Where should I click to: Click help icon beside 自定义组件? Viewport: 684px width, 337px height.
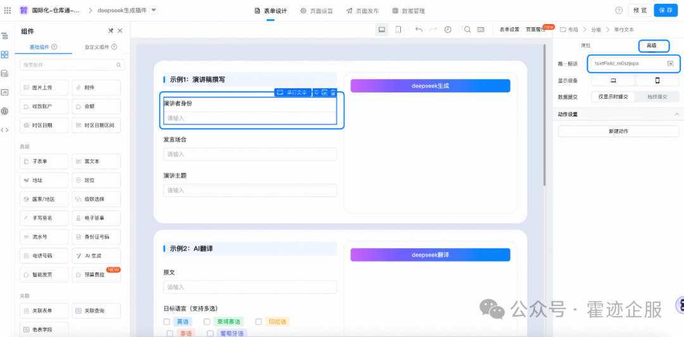[x=114, y=47]
